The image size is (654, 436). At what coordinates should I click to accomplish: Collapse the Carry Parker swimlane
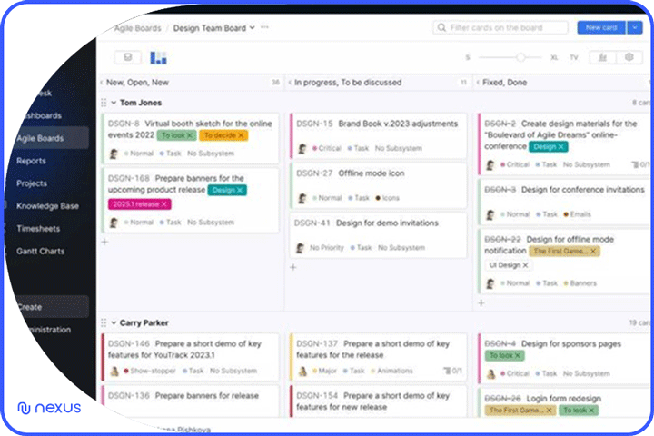click(113, 322)
